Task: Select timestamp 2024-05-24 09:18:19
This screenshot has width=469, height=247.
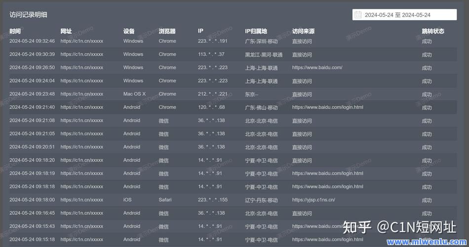Action: pos(32,173)
